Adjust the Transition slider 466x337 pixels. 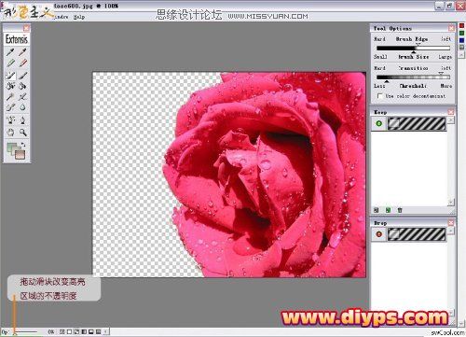pos(441,74)
